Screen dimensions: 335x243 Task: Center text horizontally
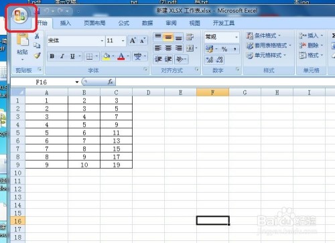pyautogui.click(x=168, y=48)
